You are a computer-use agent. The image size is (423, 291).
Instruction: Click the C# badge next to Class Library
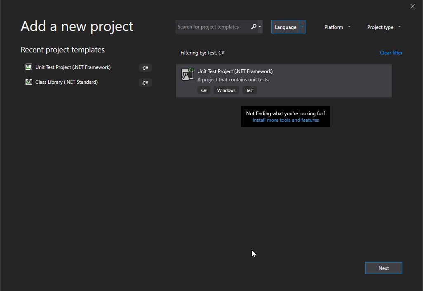(x=145, y=83)
